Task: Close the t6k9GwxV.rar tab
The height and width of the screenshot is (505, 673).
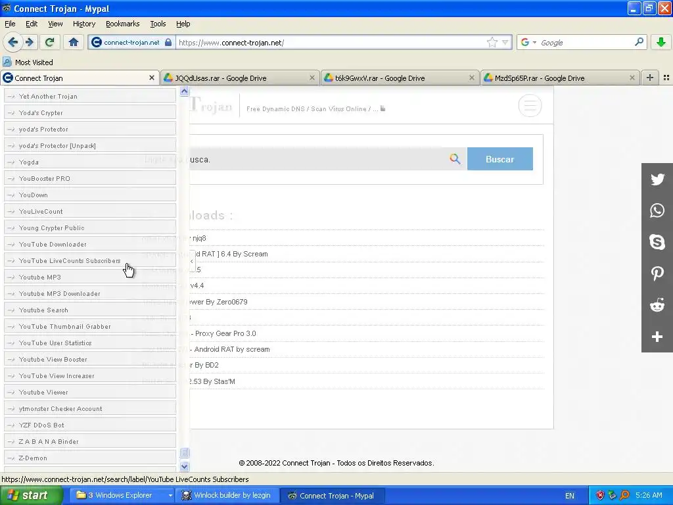Action: pyautogui.click(x=472, y=78)
